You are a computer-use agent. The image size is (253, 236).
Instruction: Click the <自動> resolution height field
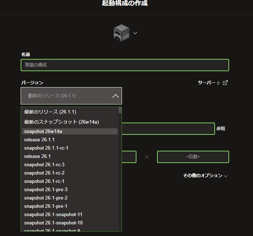point(193,157)
